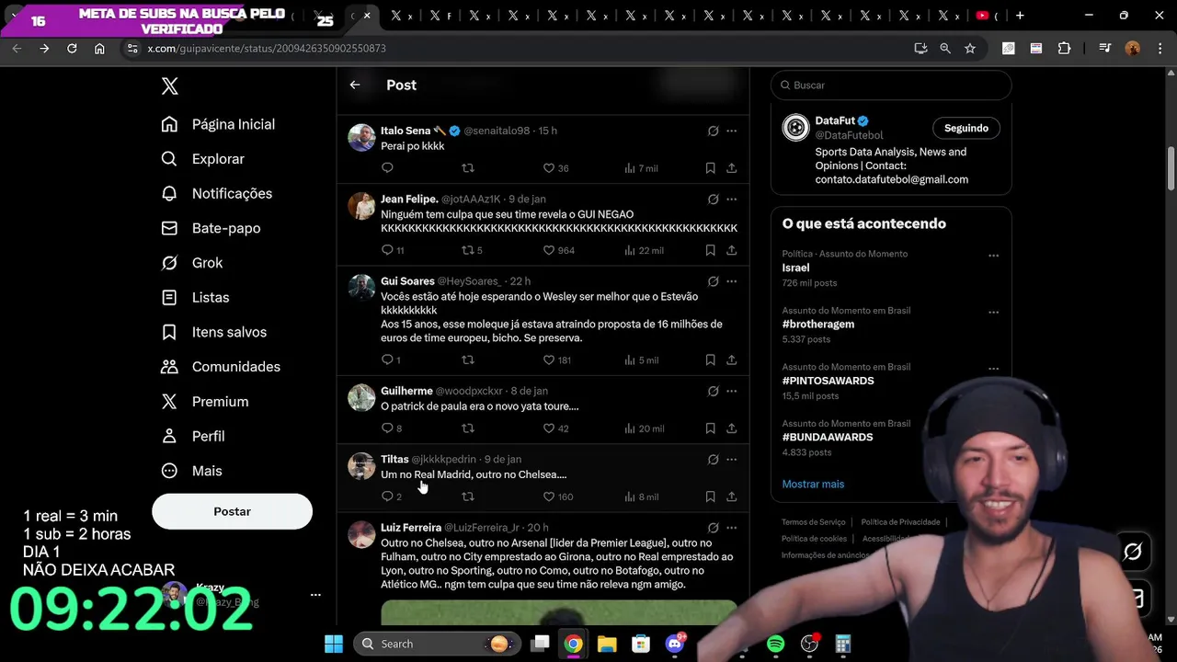Open Grok from the sidebar
This screenshot has width=1177, height=662.
pyautogui.click(x=192, y=263)
